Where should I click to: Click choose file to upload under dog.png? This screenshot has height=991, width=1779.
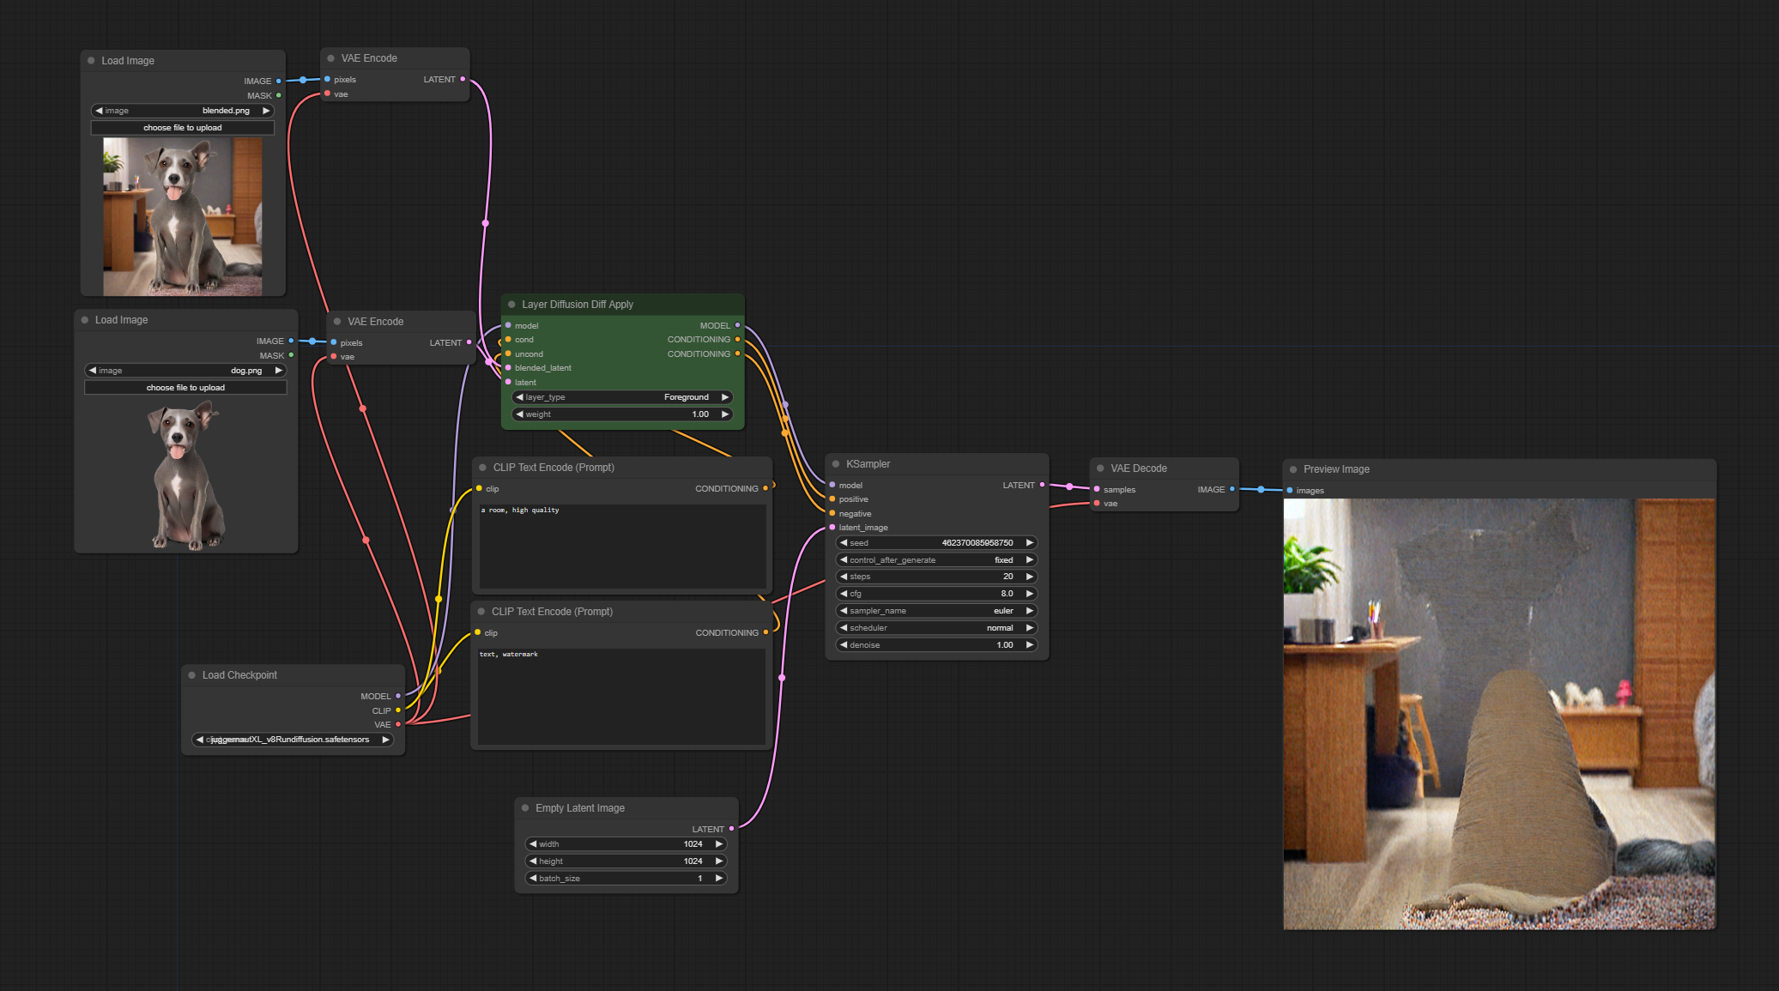click(185, 388)
